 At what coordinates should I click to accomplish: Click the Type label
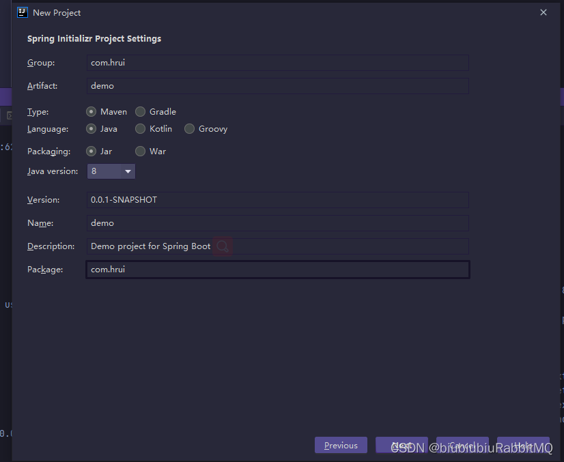coord(38,112)
